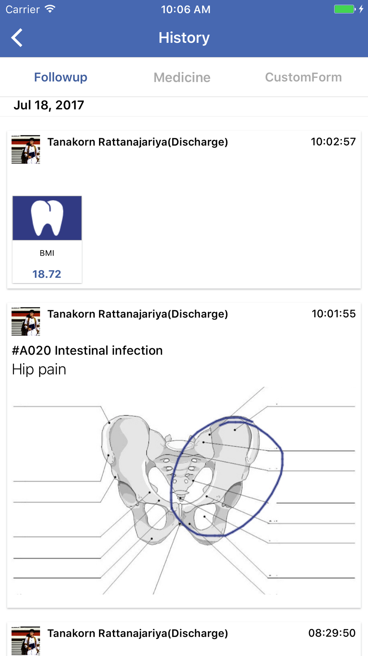The width and height of the screenshot is (368, 656).
Task: Switch to the Followup tab
Action: tap(61, 77)
